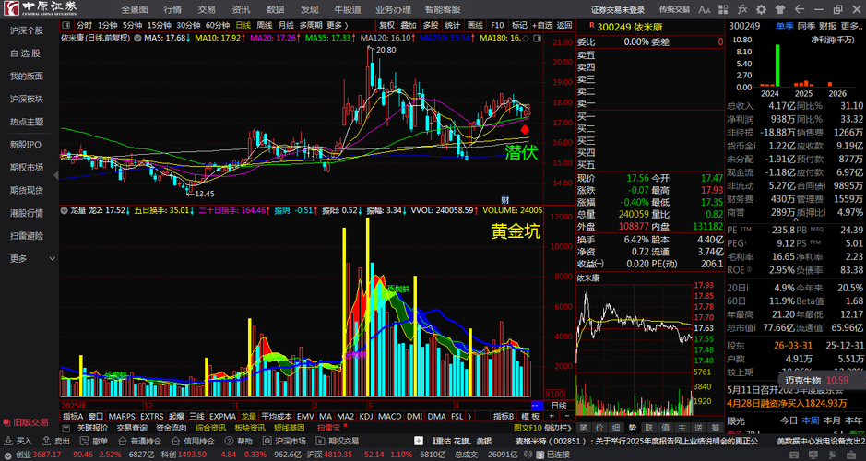Toggle the 复权 price adjustment button
Screen dimensions: 866x461
pyautogui.click(x=386, y=25)
